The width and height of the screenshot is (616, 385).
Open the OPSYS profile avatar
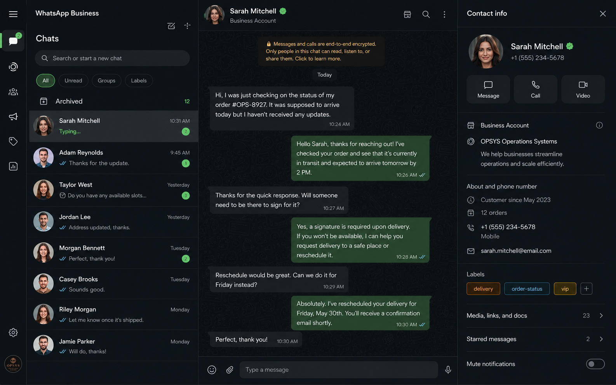coord(13,364)
